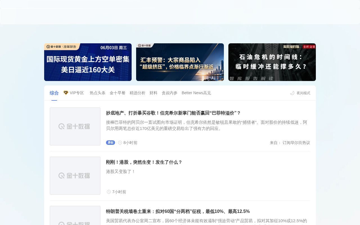Click thumbnail of Berkshire article
The width and height of the screenshot is (360, 225).
[x=75, y=126]
